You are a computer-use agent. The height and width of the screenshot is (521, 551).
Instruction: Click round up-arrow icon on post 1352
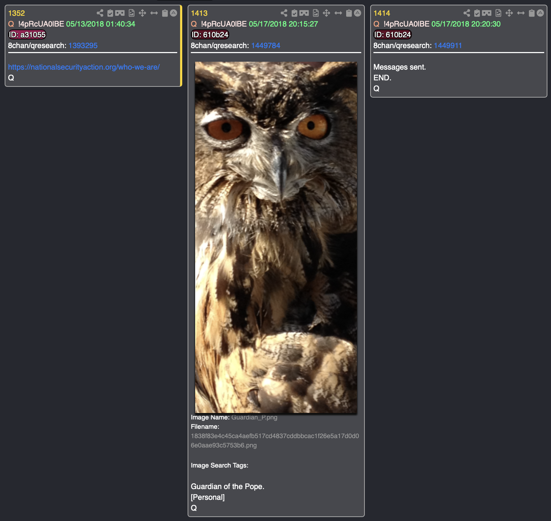[174, 13]
